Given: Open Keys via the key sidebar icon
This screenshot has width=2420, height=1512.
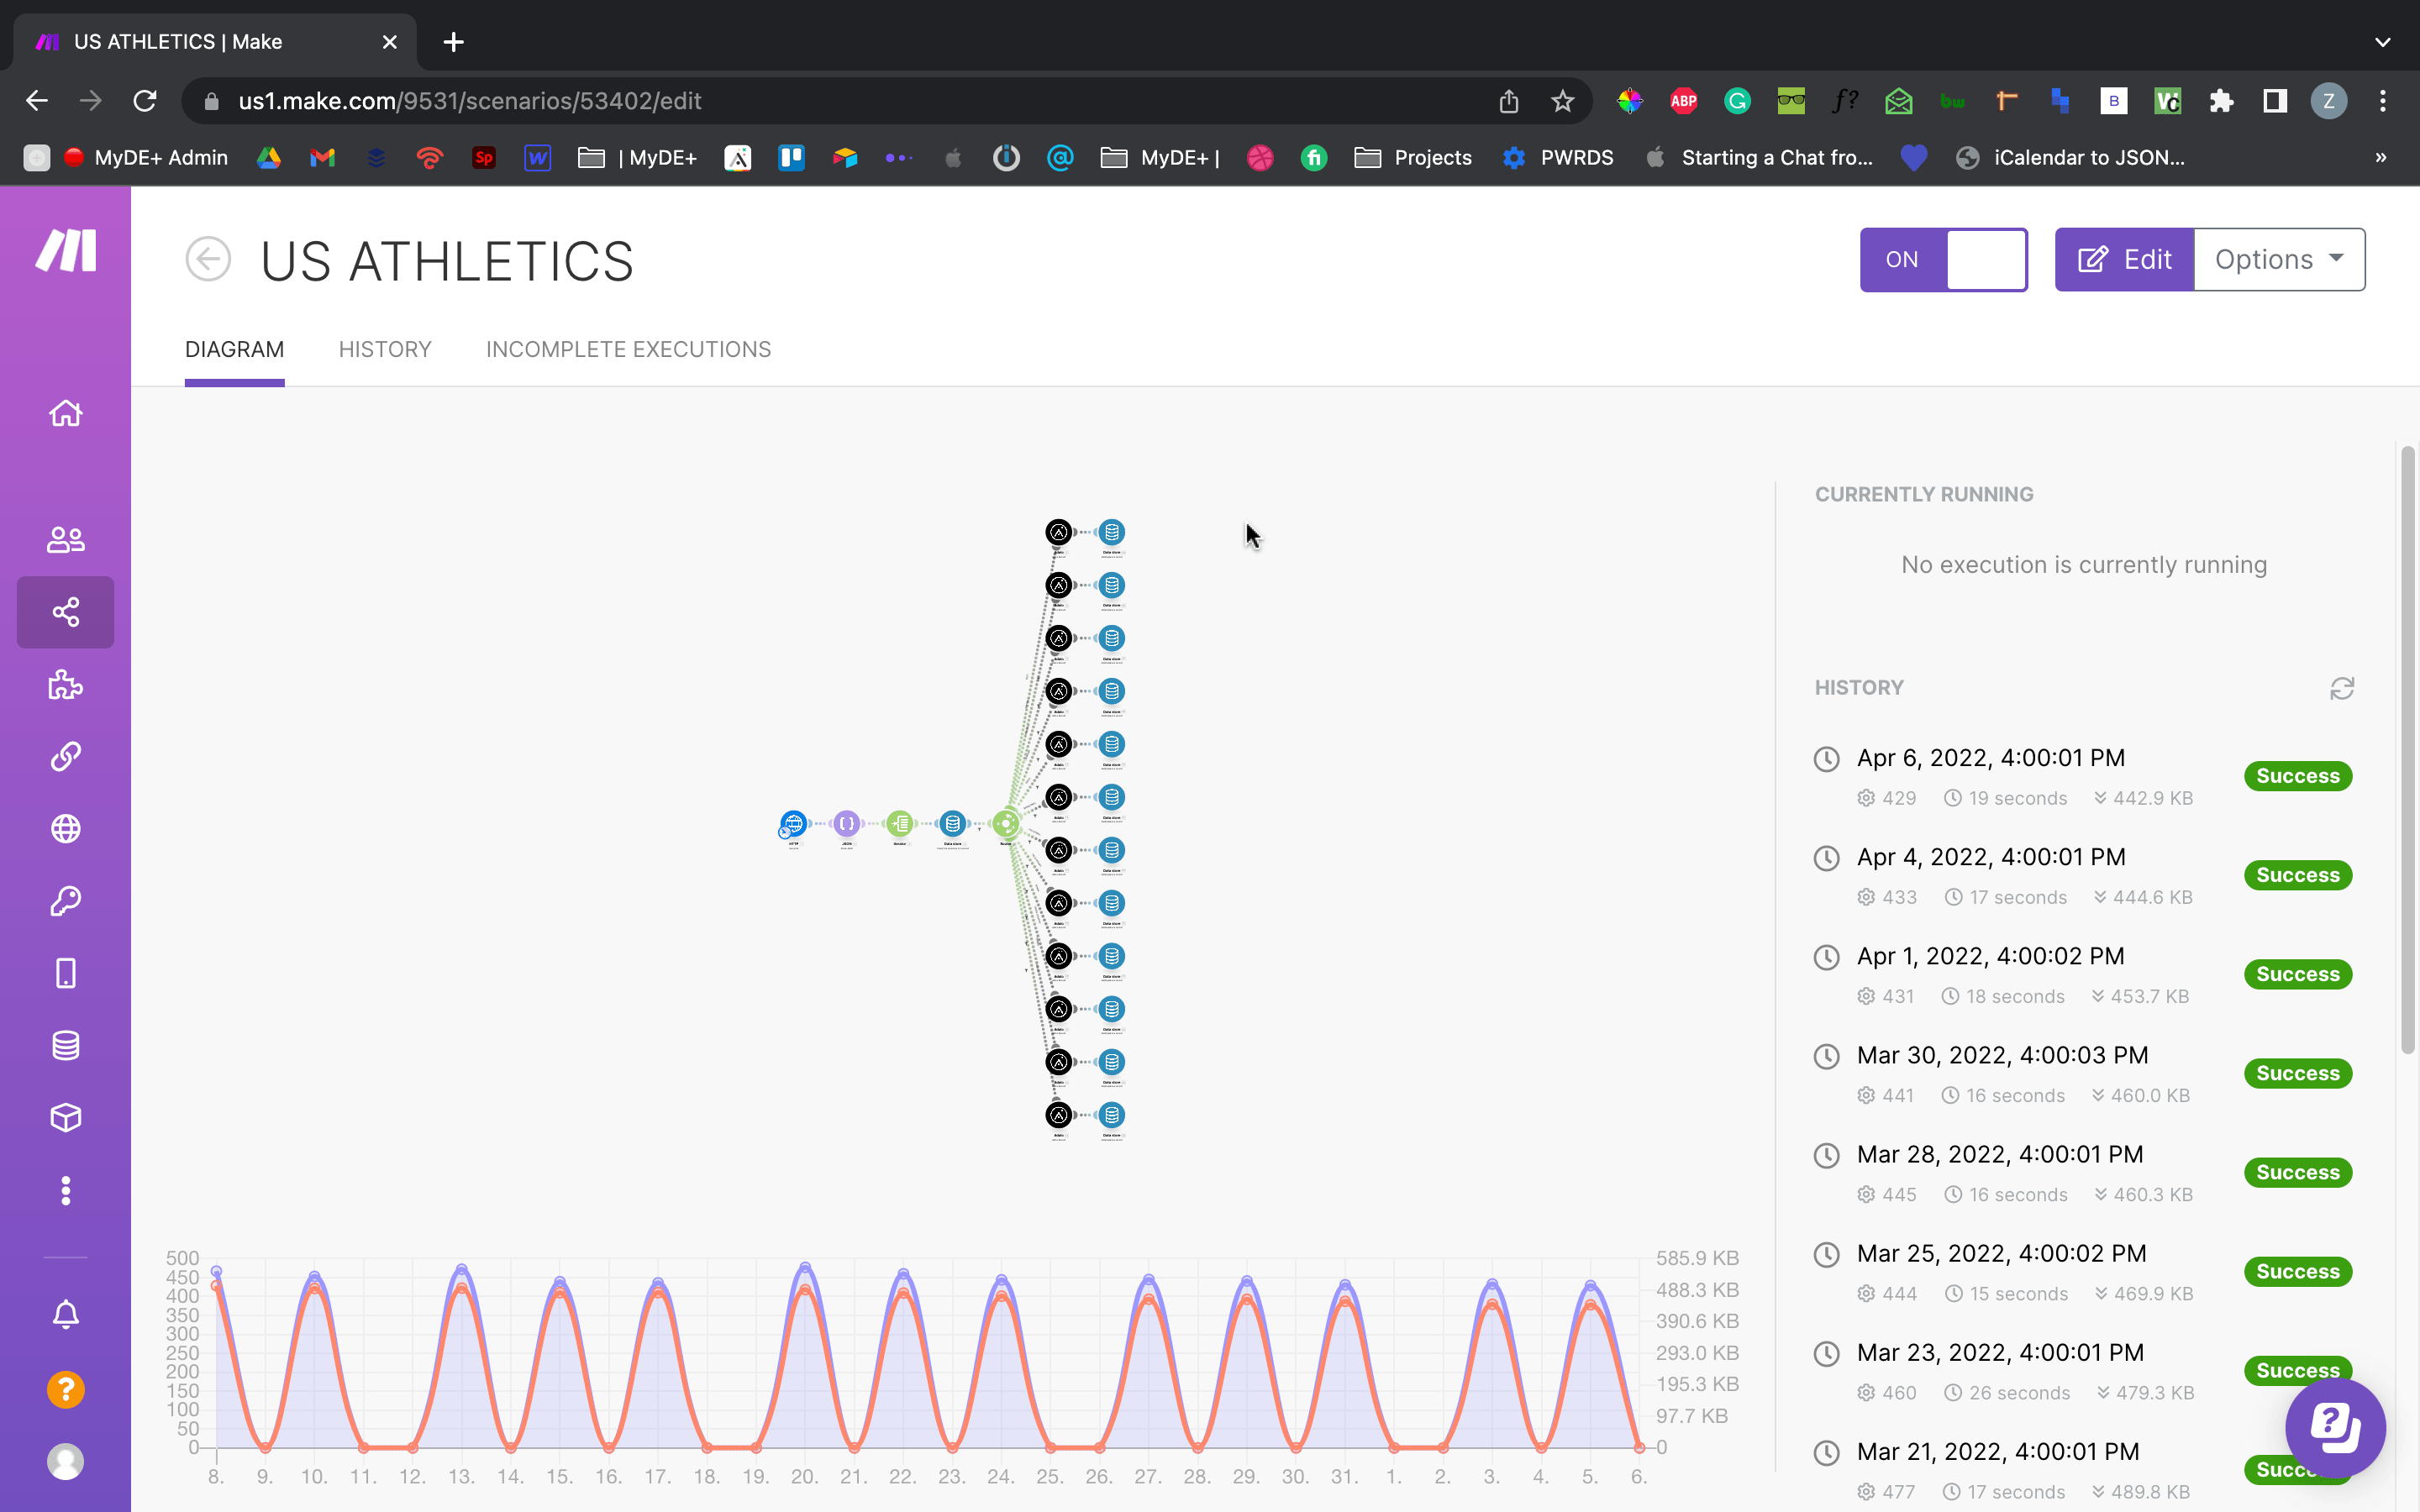Looking at the screenshot, I should pyautogui.click(x=65, y=901).
